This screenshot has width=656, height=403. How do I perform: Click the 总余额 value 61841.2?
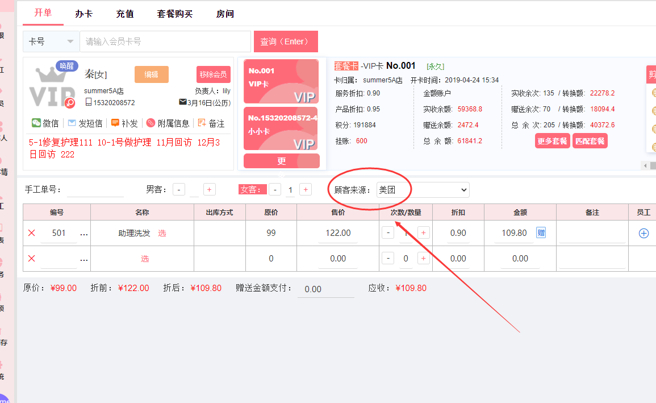pyautogui.click(x=470, y=141)
